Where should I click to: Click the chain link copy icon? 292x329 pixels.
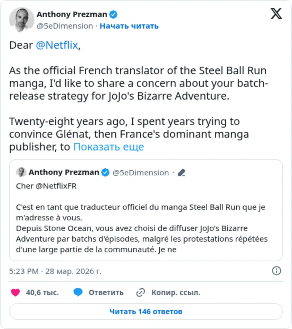tap(140, 292)
